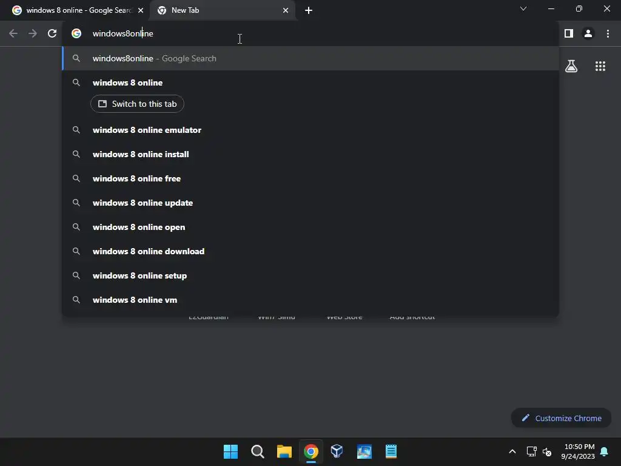Open the notifications bell icon
Viewport: 621px width, 466px height.
coord(604,451)
